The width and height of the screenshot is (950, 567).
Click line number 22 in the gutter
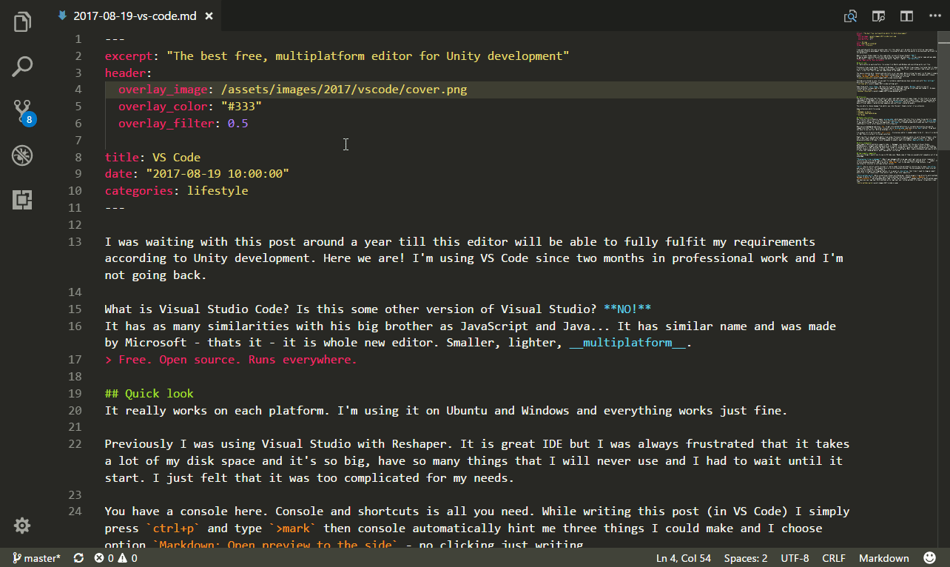point(75,444)
